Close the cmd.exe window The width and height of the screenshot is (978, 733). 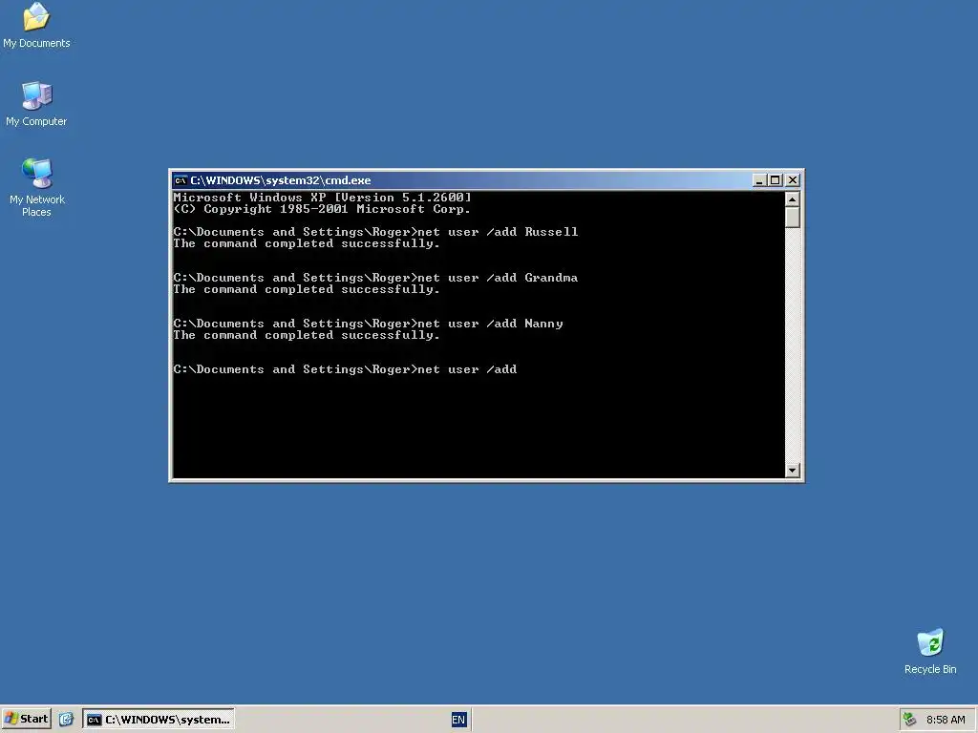792,180
